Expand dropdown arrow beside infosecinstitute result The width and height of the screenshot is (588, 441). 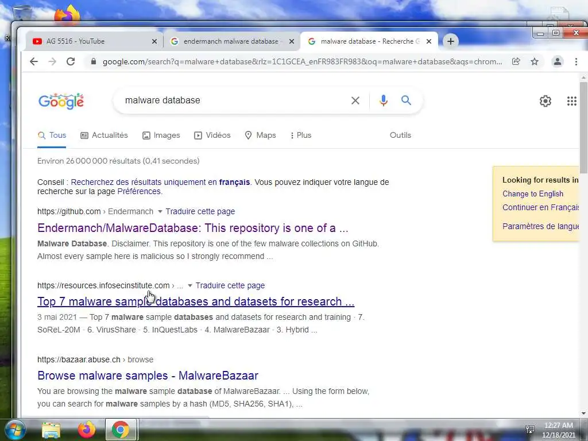click(x=190, y=286)
